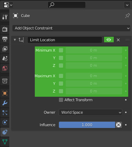Click the Maximum X value field
The width and height of the screenshot is (132, 147).
click(94, 76)
